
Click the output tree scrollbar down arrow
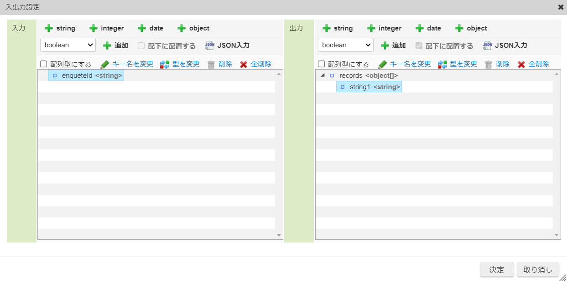click(x=557, y=235)
